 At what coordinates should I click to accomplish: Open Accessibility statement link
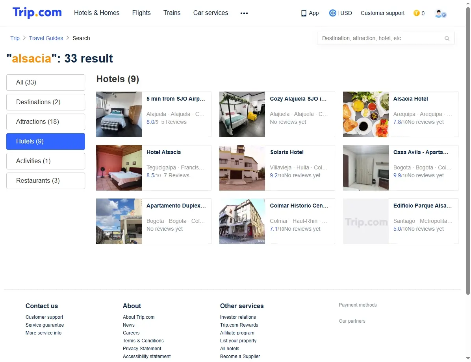(146, 356)
